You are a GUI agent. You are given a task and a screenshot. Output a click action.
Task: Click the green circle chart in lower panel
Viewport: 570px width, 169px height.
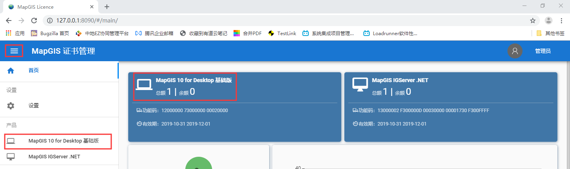pyautogui.click(x=199, y=163)
